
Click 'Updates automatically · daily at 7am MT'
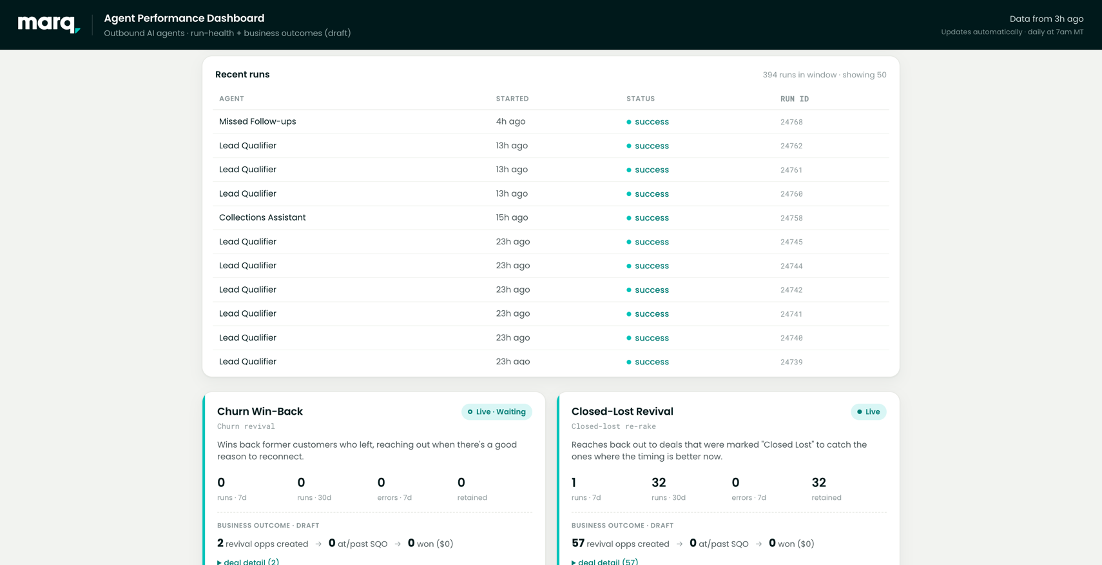1012,32
